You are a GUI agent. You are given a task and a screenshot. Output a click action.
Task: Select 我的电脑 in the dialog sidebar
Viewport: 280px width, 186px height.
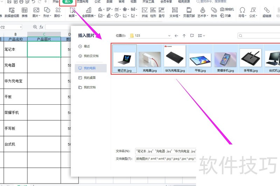(90, 68)
